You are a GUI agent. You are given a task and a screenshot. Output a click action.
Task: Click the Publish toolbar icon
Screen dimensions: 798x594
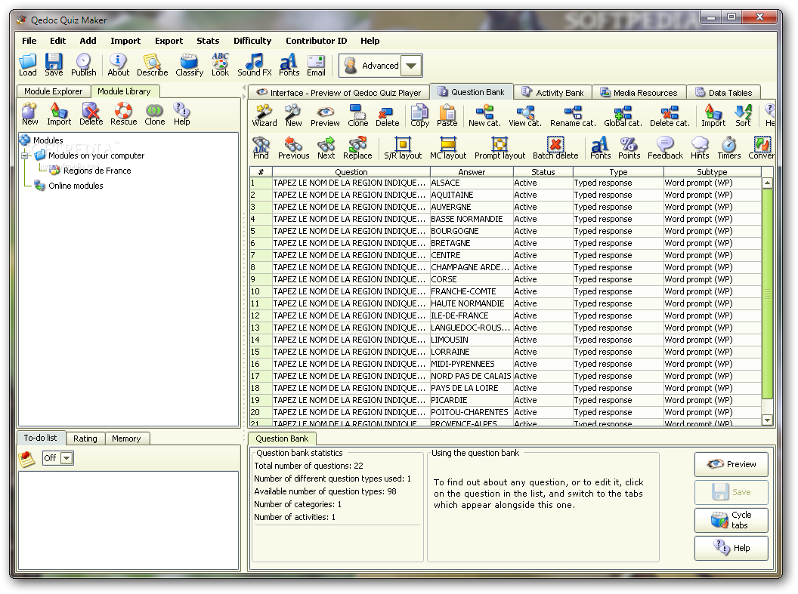coord(83,64)
